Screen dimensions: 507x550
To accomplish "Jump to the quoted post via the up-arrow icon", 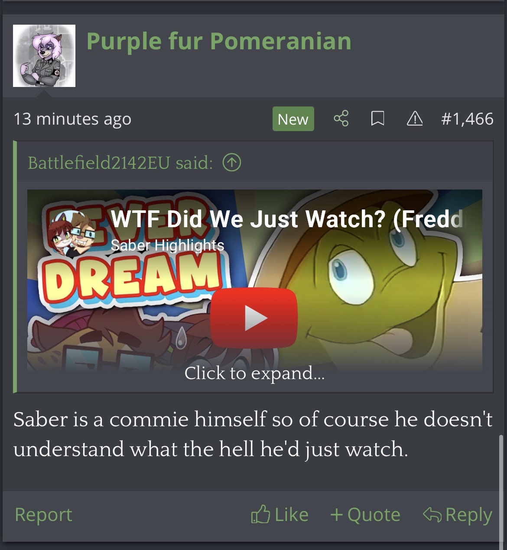I will point(232,163).
